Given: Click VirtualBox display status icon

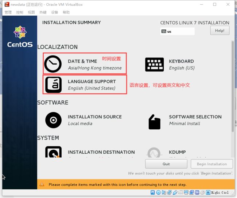Looking at the screenshot, I should pos(186,192).
